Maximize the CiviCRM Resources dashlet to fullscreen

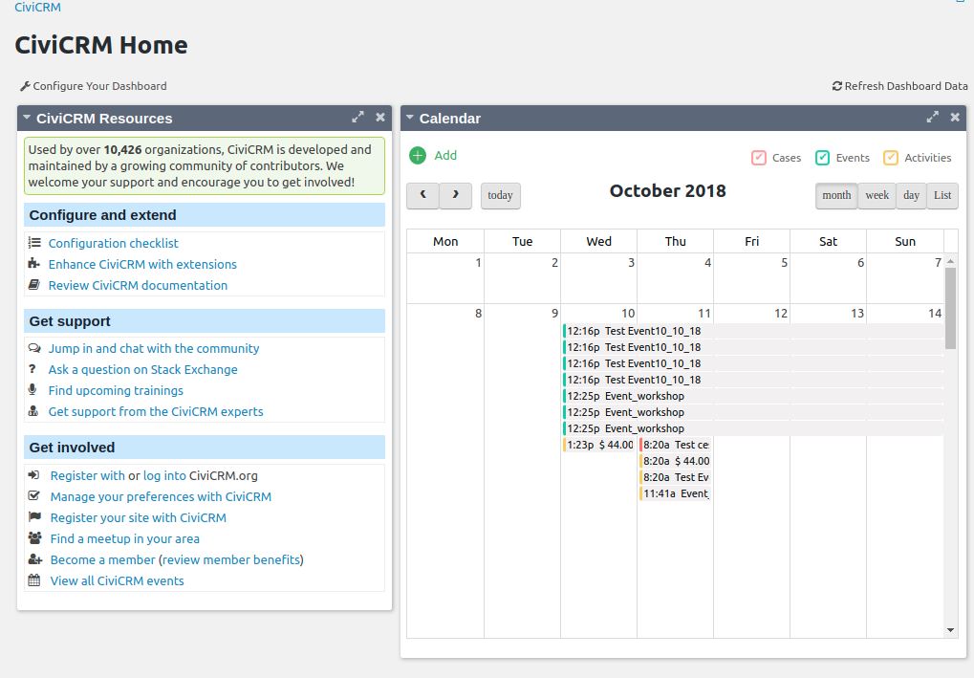point(357,118)
